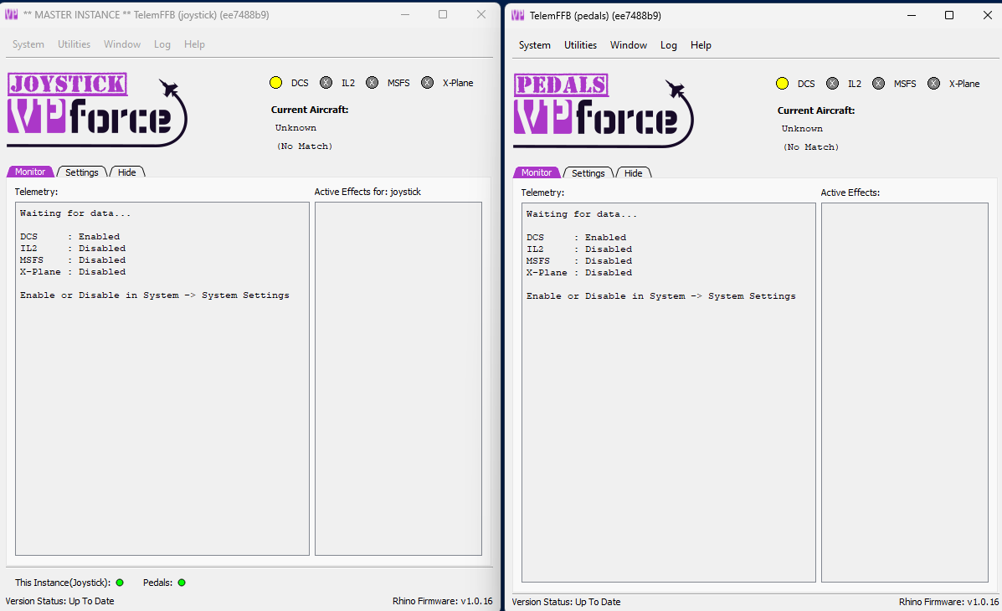Viewport: 1002px width, 611px height.
Task: Click 'Version Status: Up To Date' in joystick window
Action: click(x=60, y=601)
